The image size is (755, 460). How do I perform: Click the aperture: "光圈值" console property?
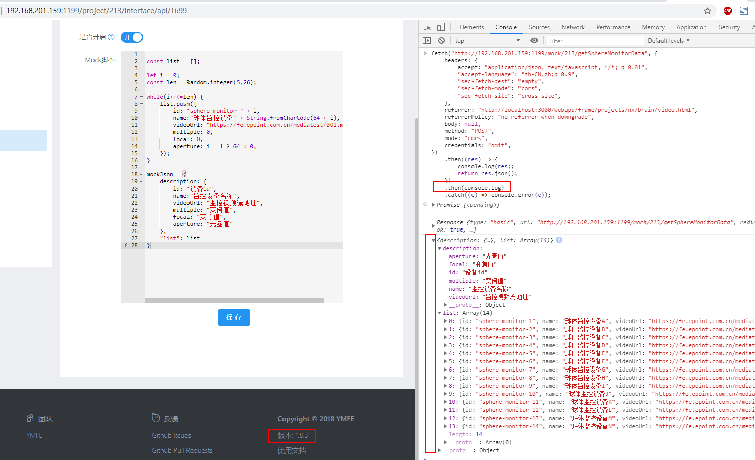tap(478, 256)
